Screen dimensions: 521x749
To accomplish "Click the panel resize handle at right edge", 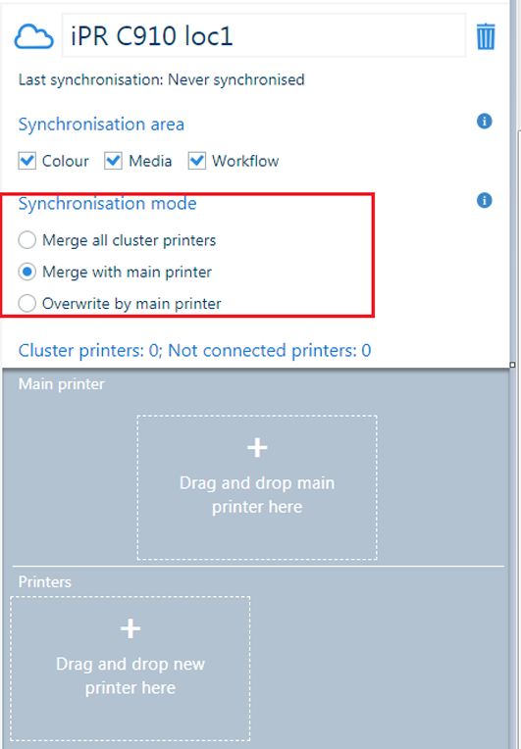I will tap(512, 365).
